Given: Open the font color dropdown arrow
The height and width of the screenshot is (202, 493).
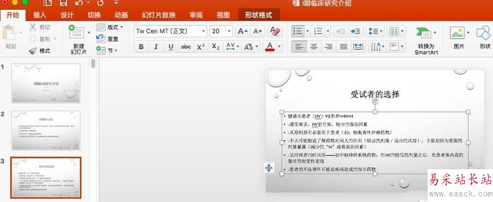Looking at the screenshot, I should pos(279,47).
